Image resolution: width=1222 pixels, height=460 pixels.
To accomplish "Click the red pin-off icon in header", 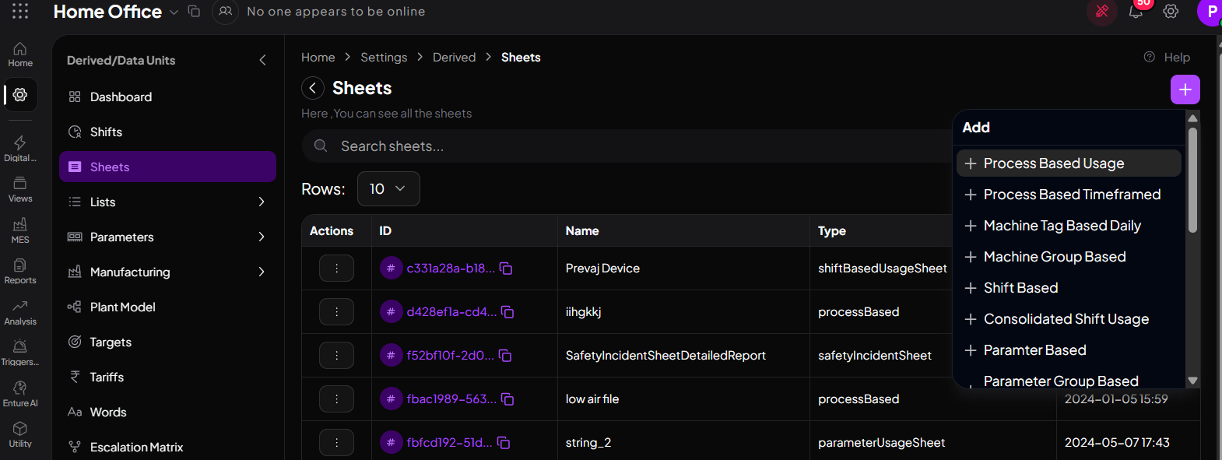I will coord(1102,12).
